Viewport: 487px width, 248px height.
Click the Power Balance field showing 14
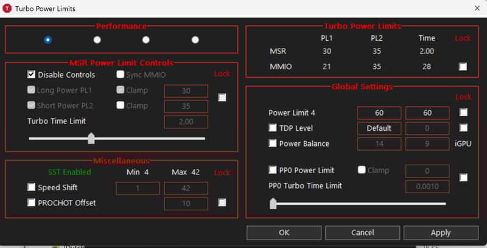click(x=379, y=144)
